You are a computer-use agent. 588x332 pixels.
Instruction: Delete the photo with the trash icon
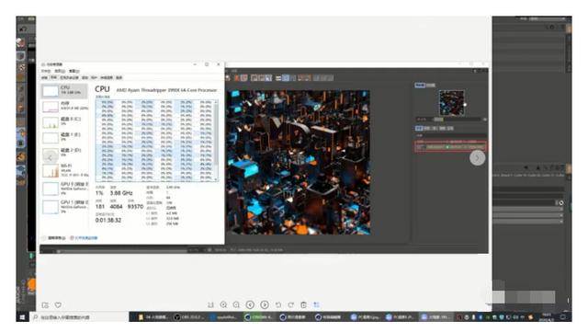click(x=304, y=305)
